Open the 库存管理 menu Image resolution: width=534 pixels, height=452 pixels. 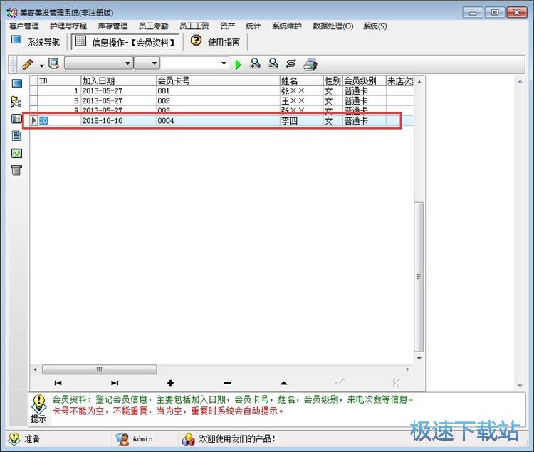coord(112,26)
